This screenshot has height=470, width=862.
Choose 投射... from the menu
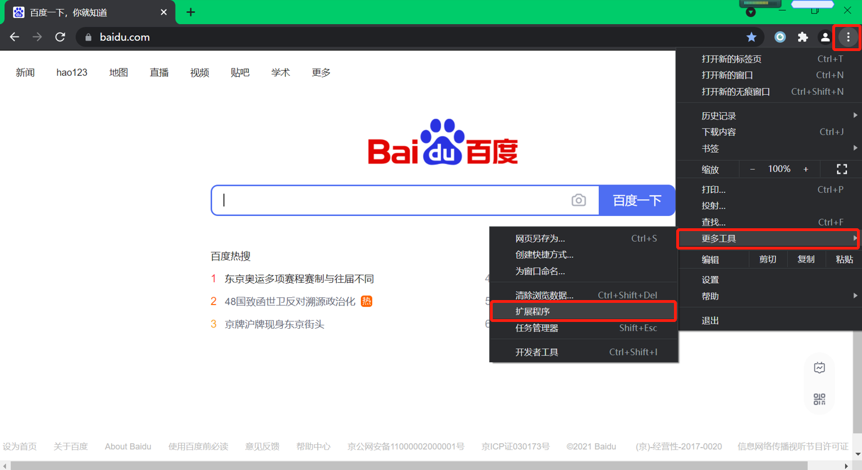[x=768, y=206]
